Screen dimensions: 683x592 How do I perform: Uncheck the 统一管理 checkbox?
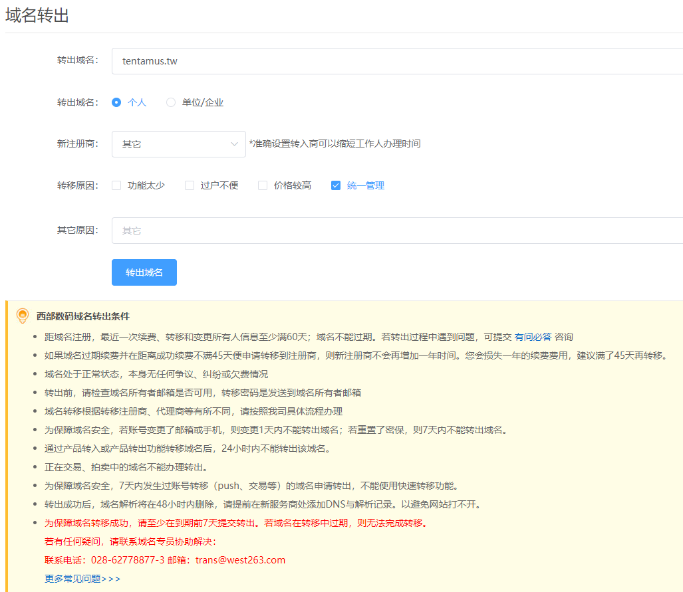(336, 185)
